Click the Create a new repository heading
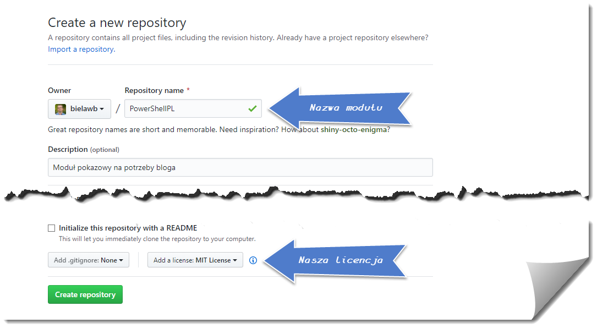Viewport: 597px width, 328px height. click(x=117, y=23)
